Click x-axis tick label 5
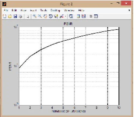Viewport: 136px width, 117px height. click(x=63, y=108)
